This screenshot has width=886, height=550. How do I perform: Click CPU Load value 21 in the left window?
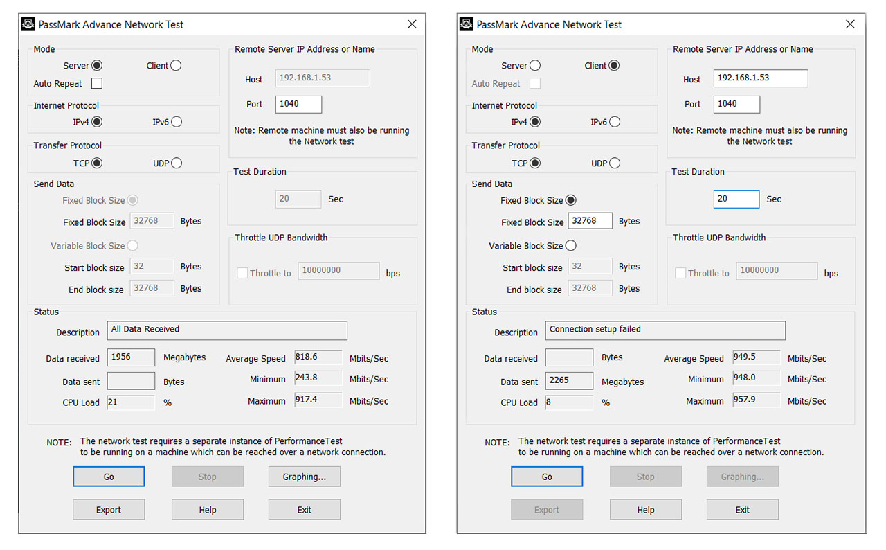(x=131, y=402)
